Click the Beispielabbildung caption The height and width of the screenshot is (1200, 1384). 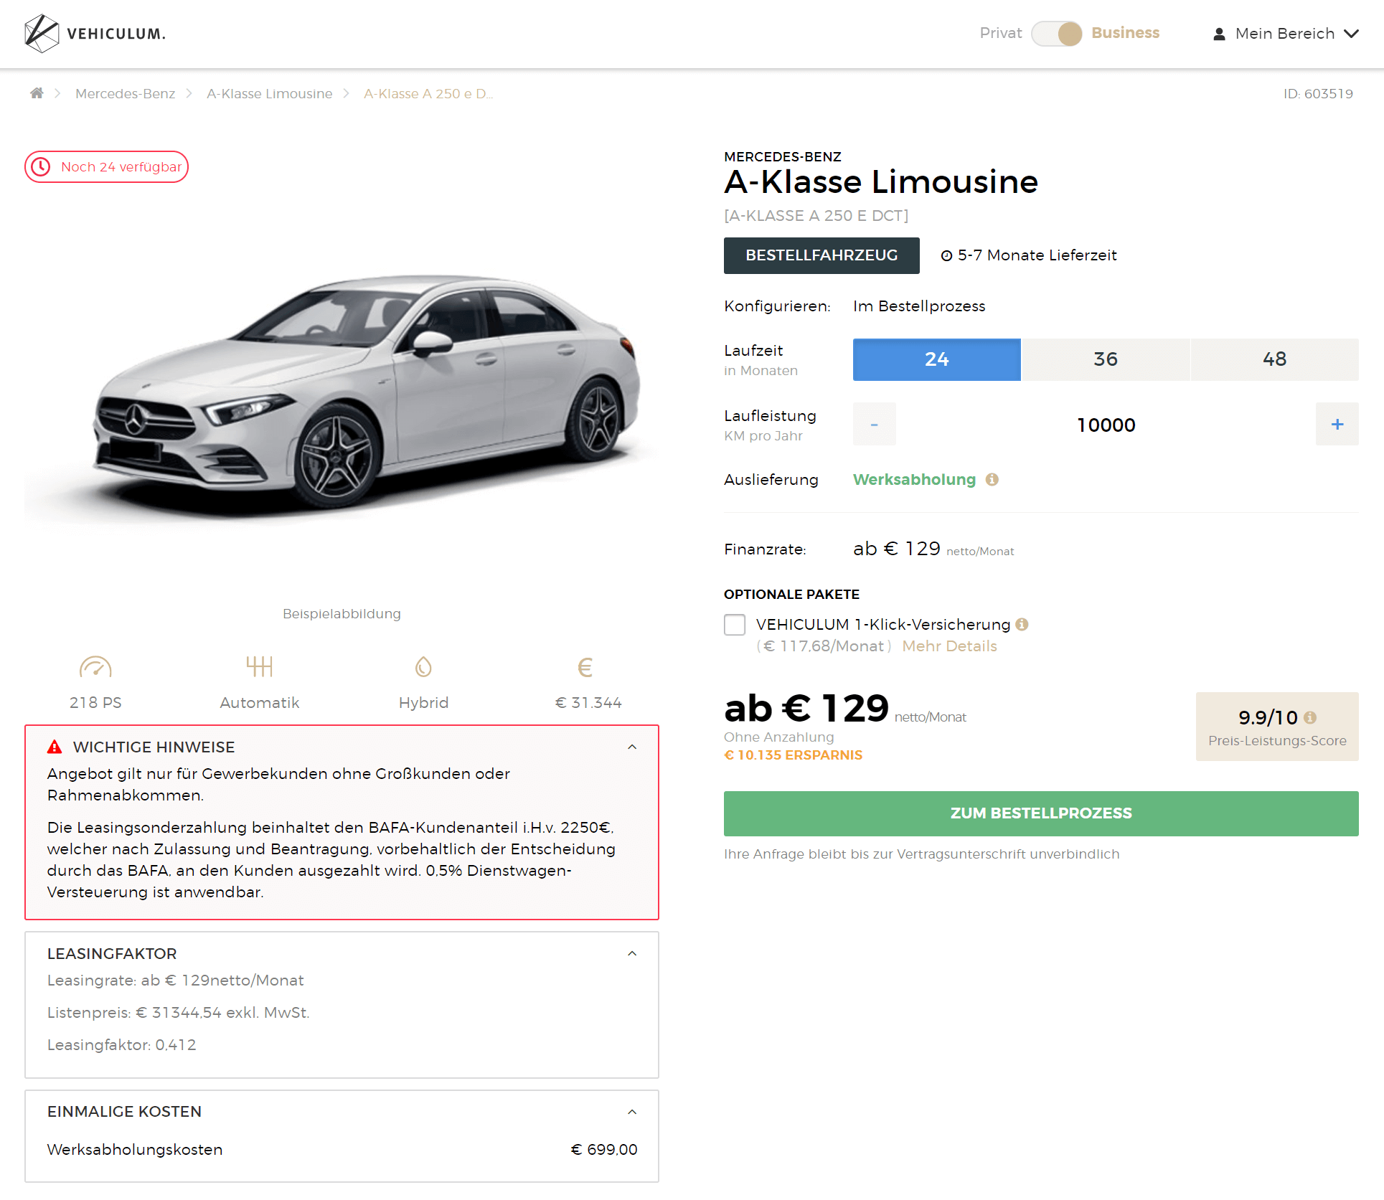pos(342,614)
